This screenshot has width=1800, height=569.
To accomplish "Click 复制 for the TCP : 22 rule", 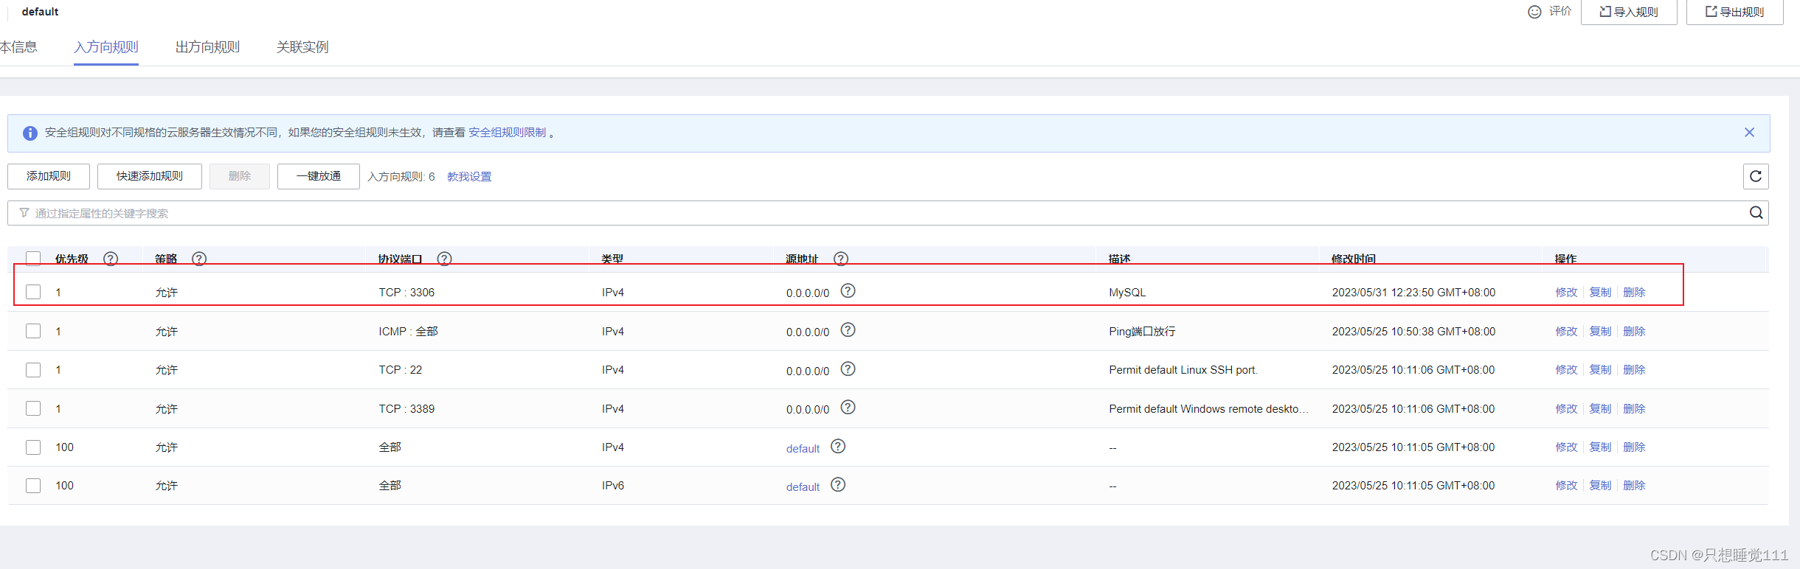I will tap(1600, 370).
